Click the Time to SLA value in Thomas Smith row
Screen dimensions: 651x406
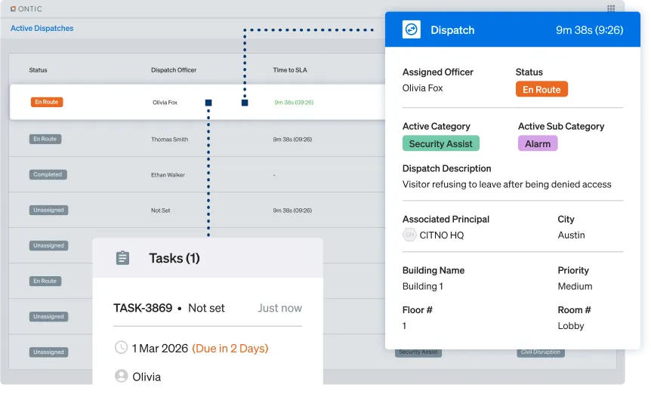(x=292, y=140)
